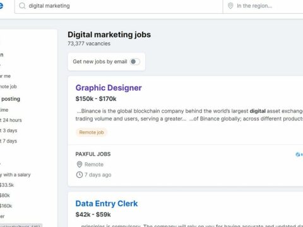This screenshot has height=227, width=303.
Task: Filter by last 24 hours
Action: click(x=11, y=120)
